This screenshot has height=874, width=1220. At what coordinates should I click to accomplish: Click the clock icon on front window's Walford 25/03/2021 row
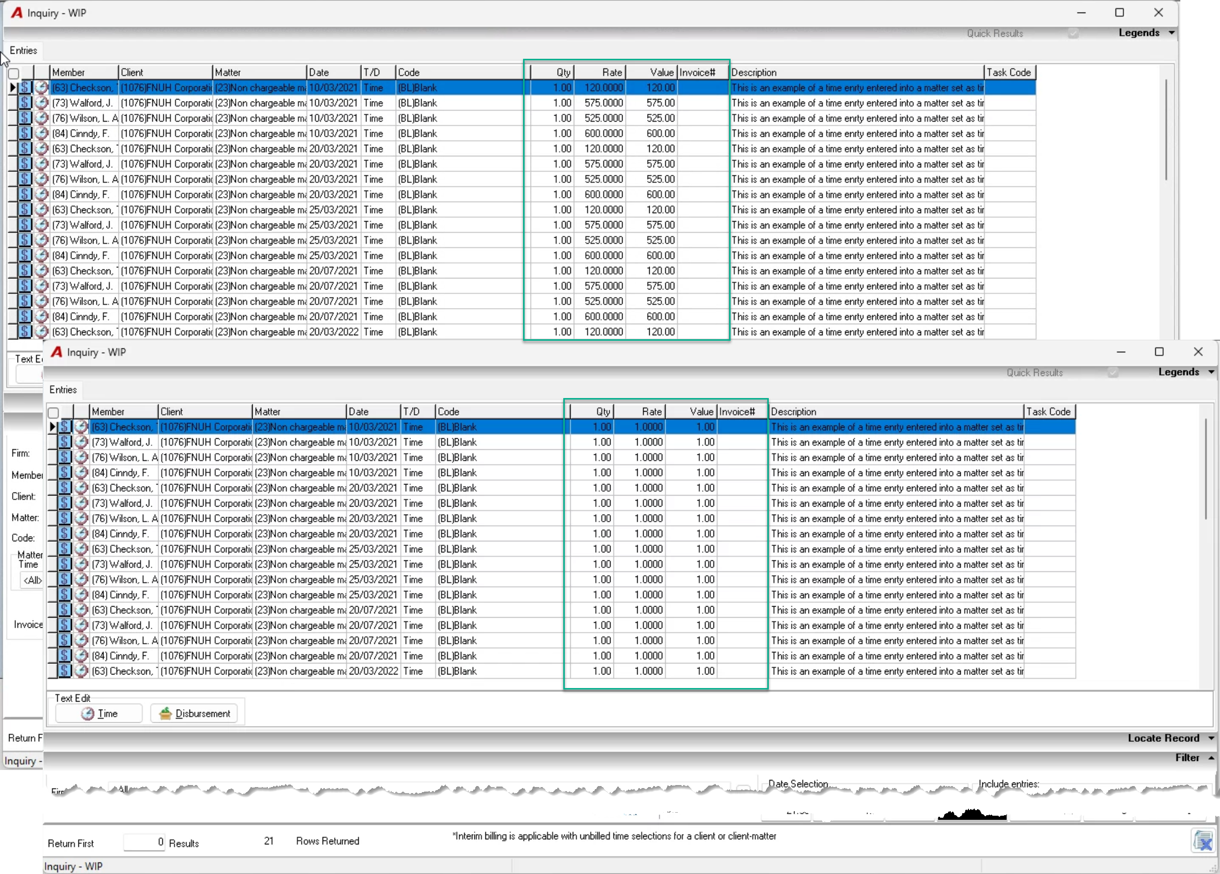pyautogui.click(x=81, y=564)
